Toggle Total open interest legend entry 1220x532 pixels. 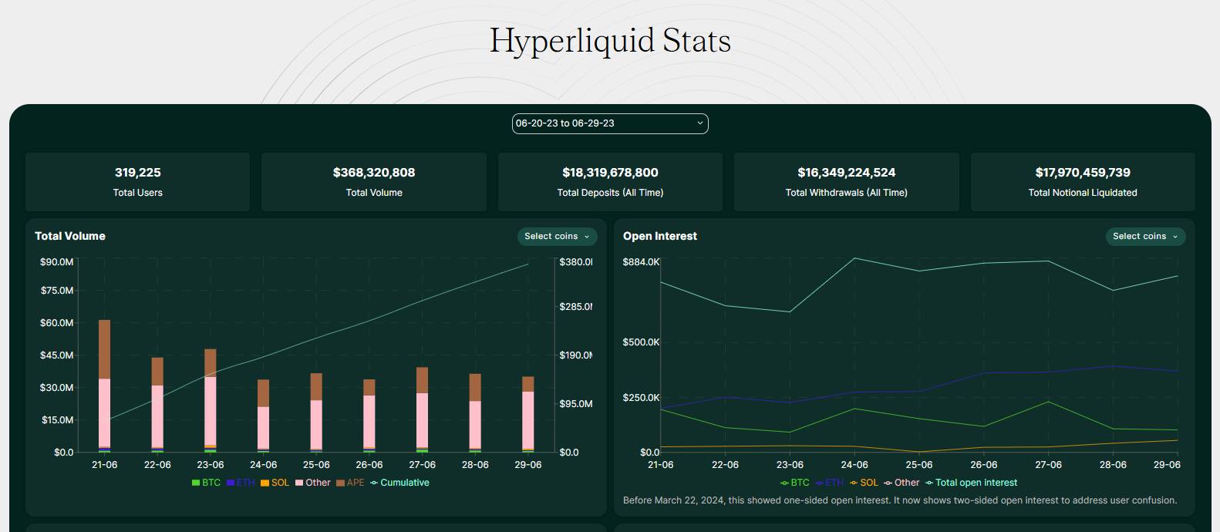point(971,483)
